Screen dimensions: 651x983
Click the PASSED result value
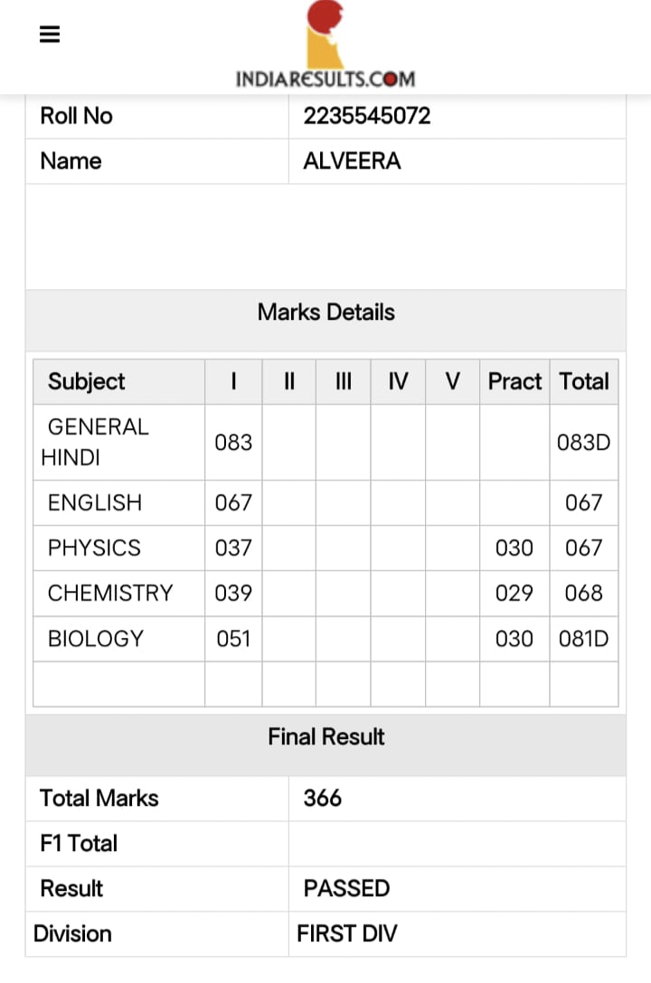pyautogui.click(x=347, y=888)
